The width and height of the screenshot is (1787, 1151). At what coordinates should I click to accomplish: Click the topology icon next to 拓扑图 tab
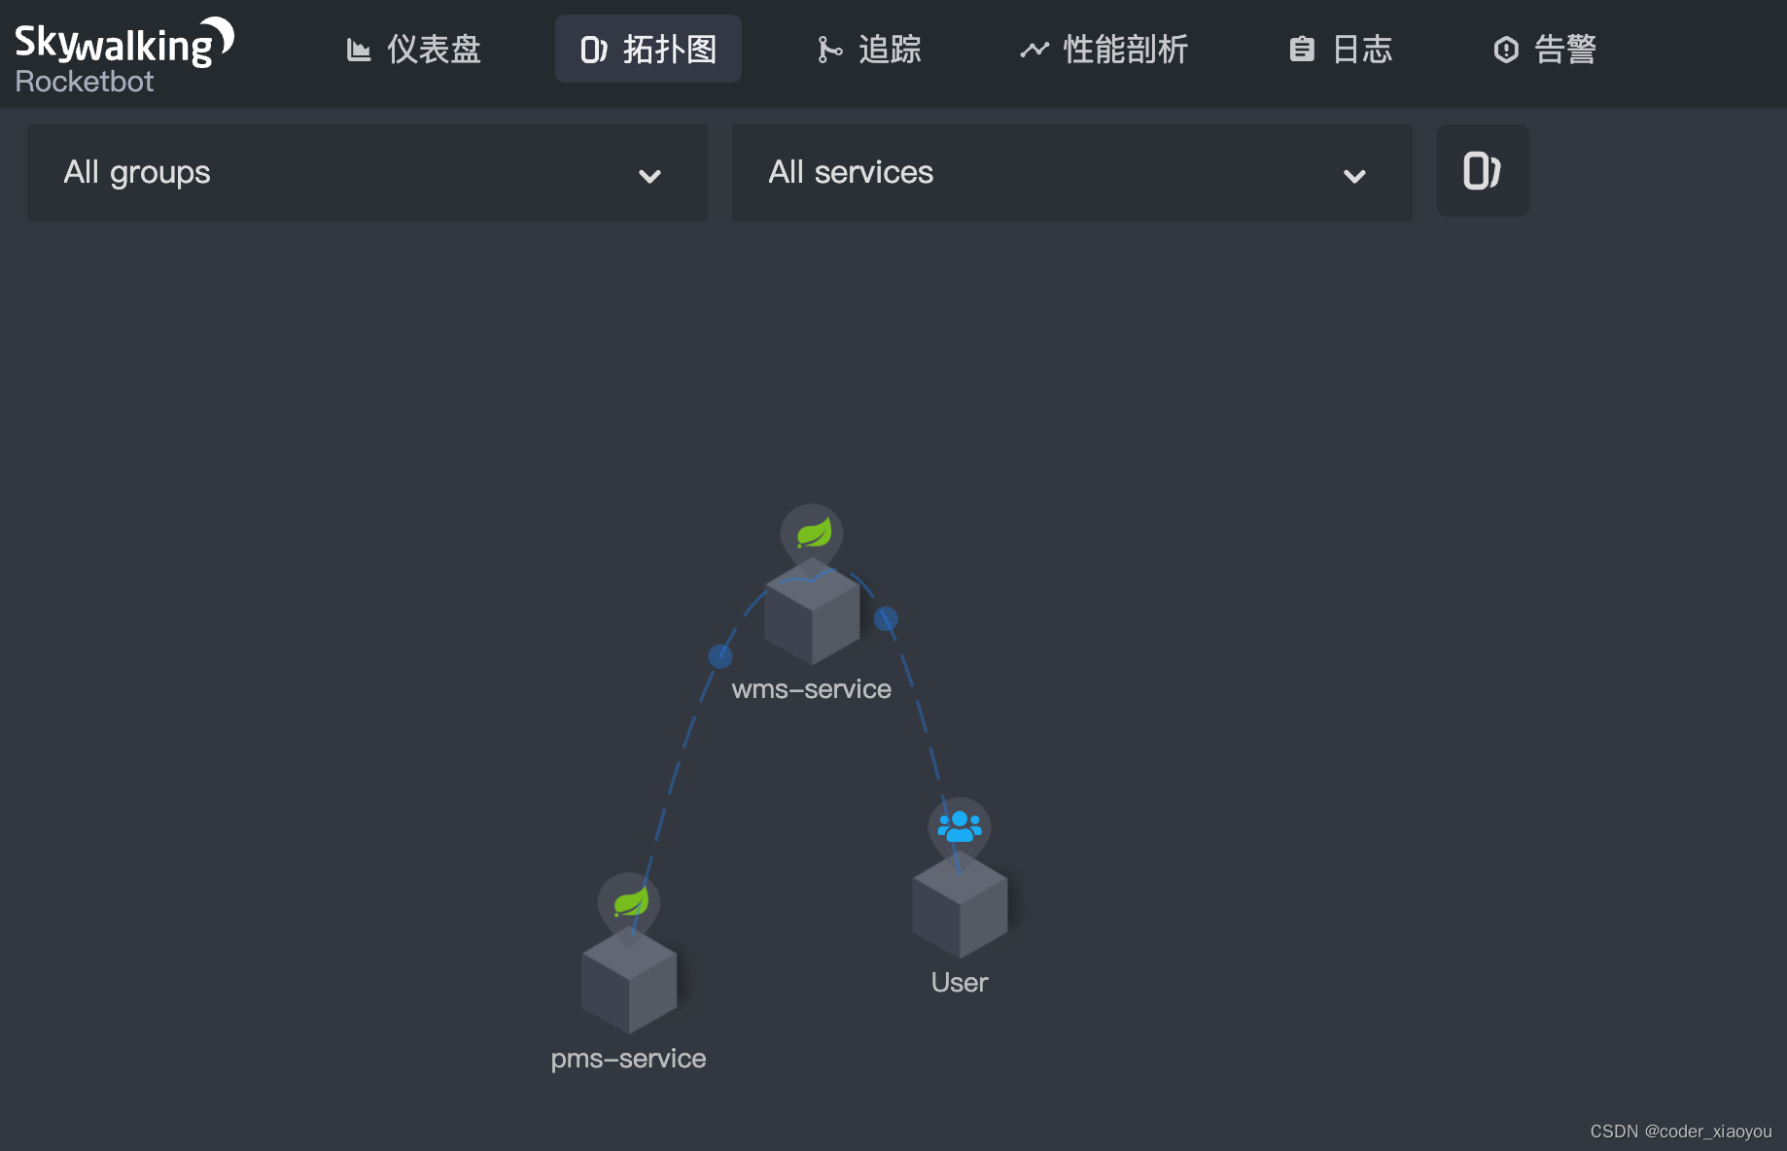click(593, 49)
